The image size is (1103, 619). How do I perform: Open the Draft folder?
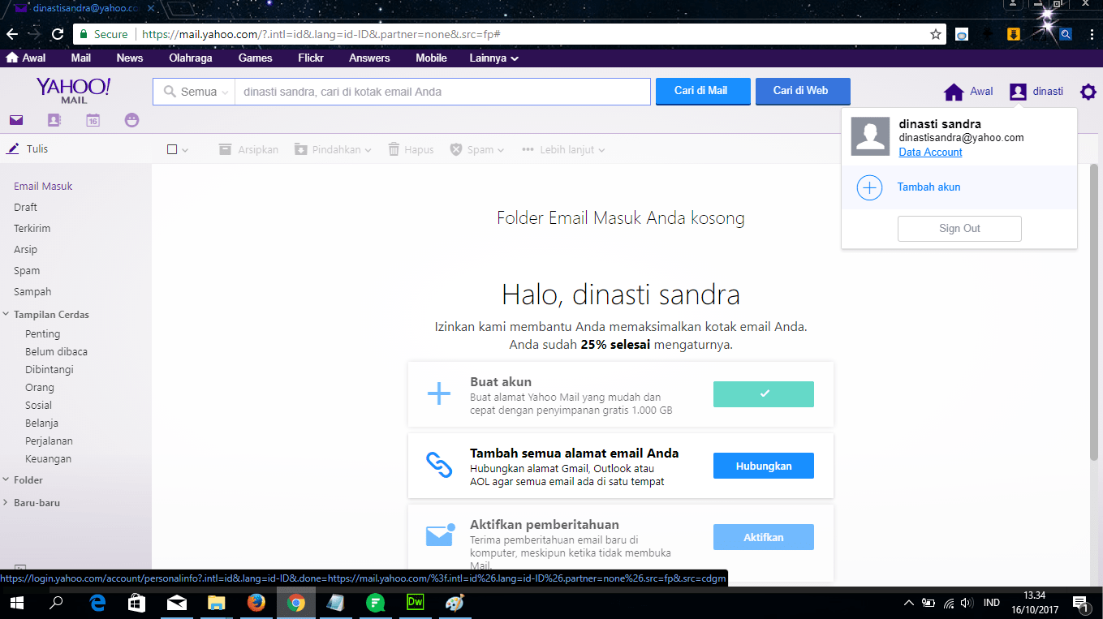pyautogui.click(x=25, y=207)
